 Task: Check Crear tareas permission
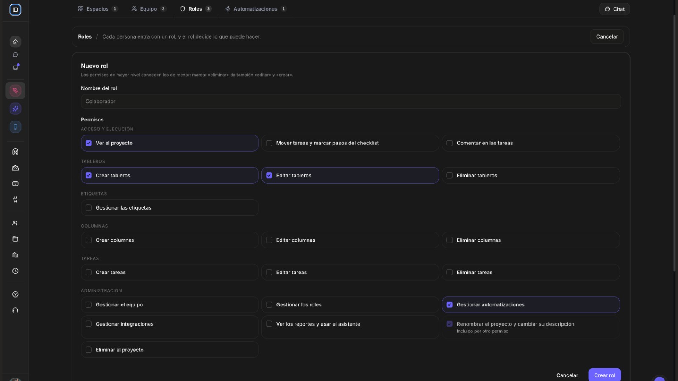tap(169, 272)
